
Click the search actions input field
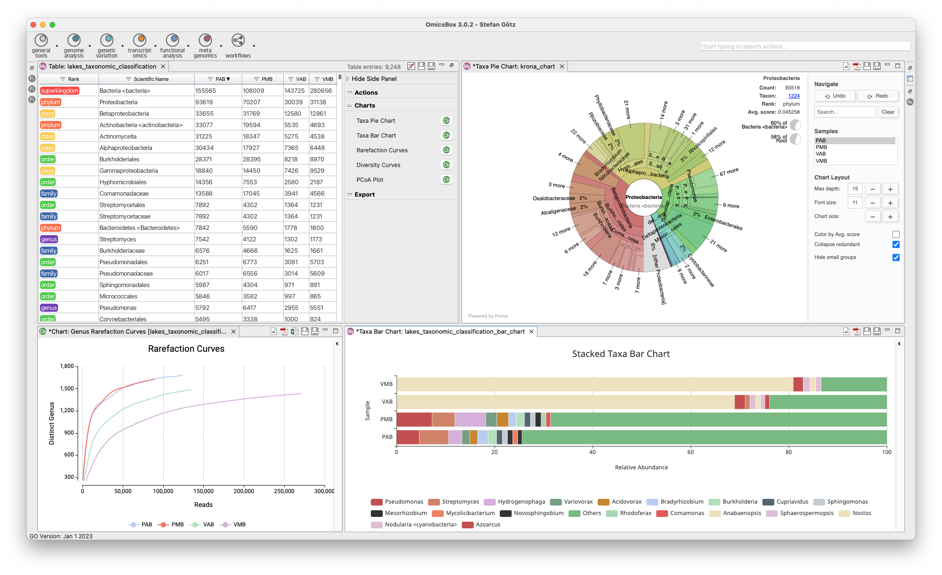click(805, 46)
